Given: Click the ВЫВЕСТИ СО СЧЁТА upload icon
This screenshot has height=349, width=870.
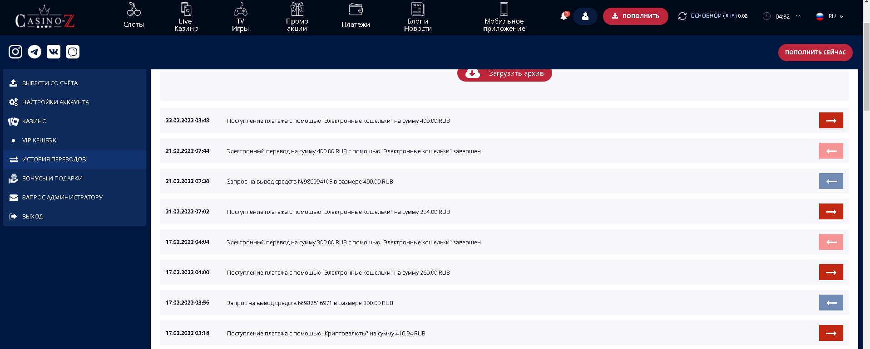Looking at the screenshot, I should (x=14, y=83).
